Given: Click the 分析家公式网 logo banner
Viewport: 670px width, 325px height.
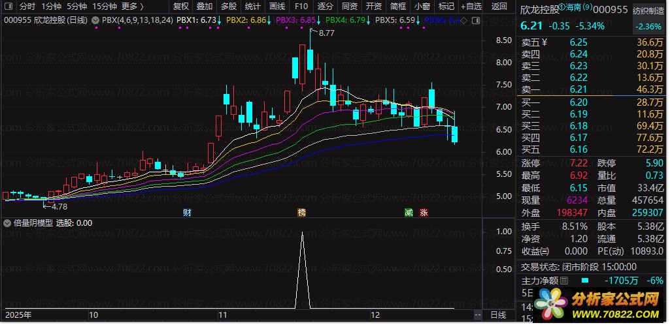Looking at the screenshot, I should [x=597, y=306].
